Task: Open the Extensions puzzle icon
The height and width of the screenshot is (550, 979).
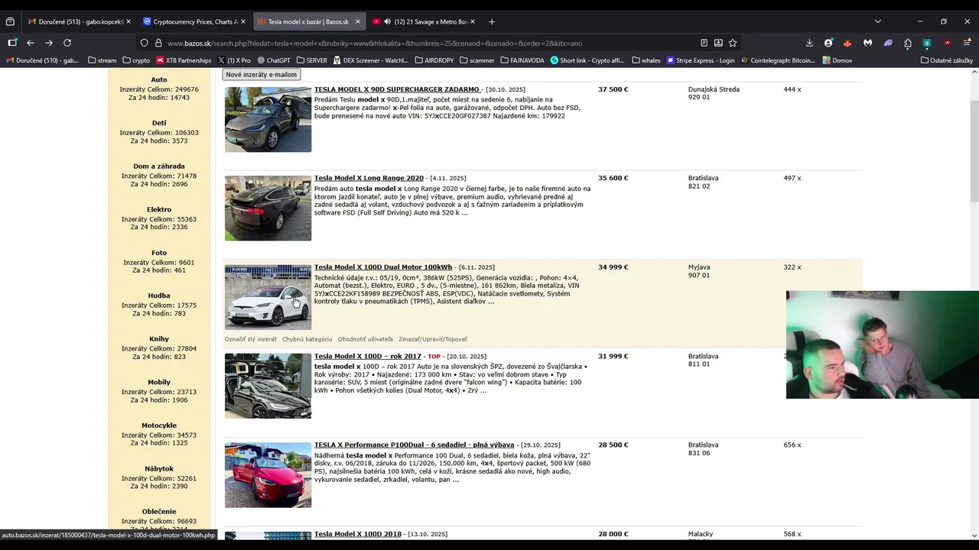Action: point(908,43)
